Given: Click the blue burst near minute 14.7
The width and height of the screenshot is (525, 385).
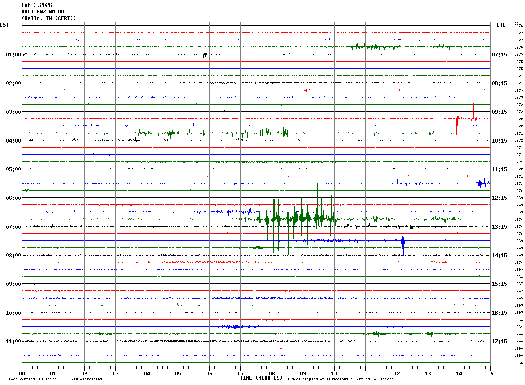Looking at the screenshot, I should 482,183.
